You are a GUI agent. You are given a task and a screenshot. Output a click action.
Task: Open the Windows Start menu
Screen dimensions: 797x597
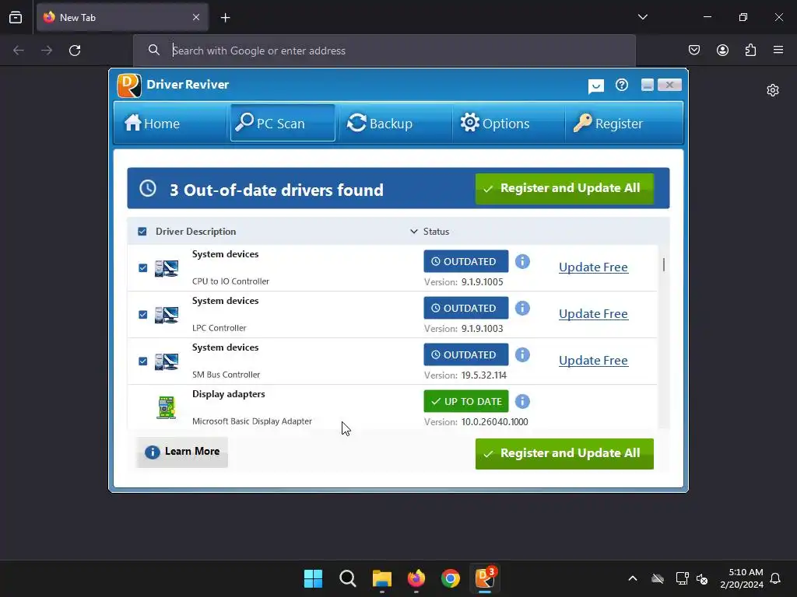[313, 578]
